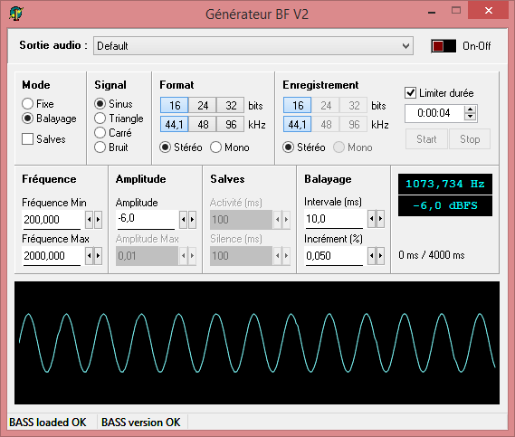Open the Sortie audio dropdown
The width and height of the screenshot is (515, 437).
pyautogui.click(x=253, y=46)
